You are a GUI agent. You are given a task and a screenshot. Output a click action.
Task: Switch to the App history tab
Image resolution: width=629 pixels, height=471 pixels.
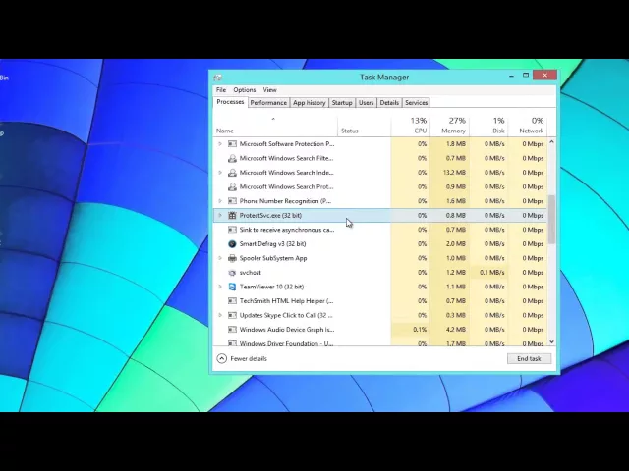[309, 103]
